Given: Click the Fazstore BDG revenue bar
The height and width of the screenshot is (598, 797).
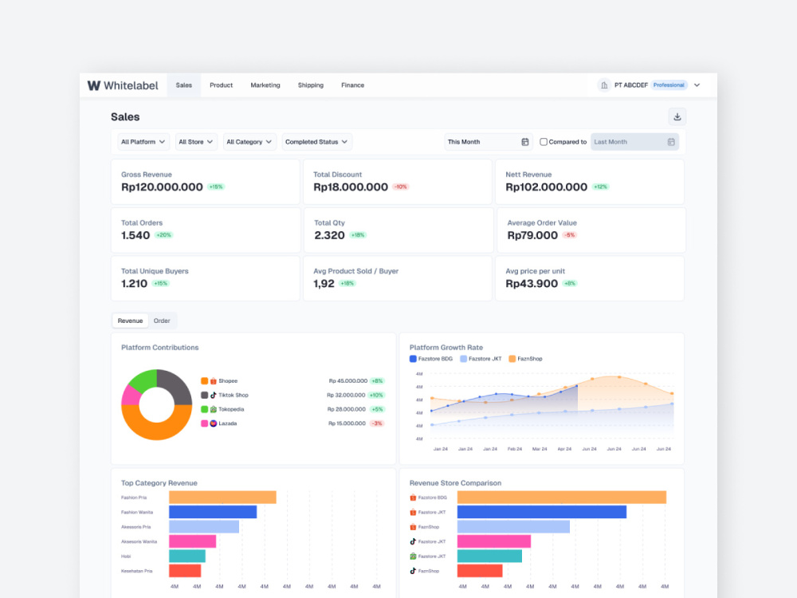Looking at the screenshot, I should click(x=562, y=498).
